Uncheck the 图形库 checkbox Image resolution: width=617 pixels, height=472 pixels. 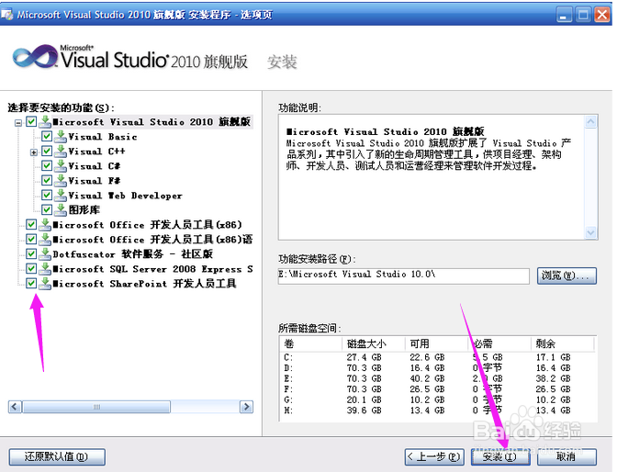tap(47, 209)
